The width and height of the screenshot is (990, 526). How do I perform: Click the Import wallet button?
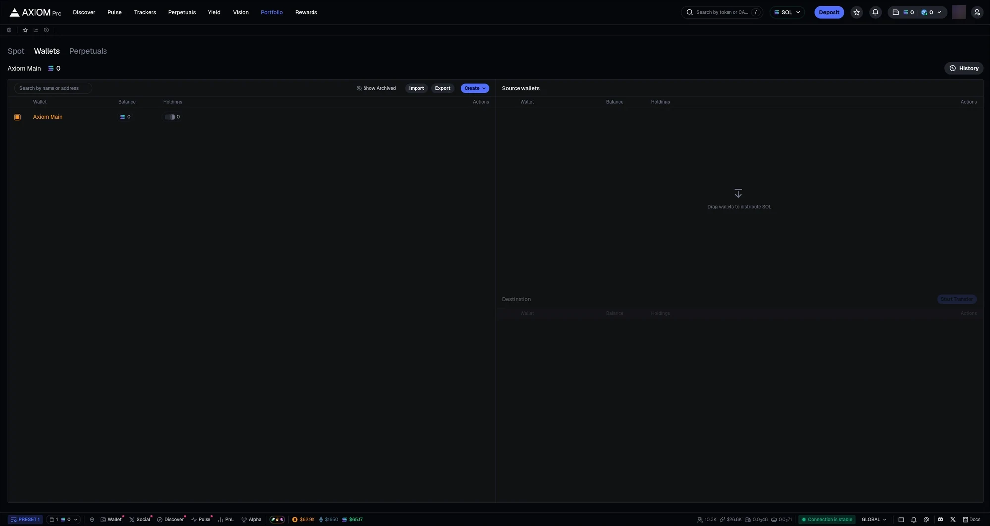point(416,88)
